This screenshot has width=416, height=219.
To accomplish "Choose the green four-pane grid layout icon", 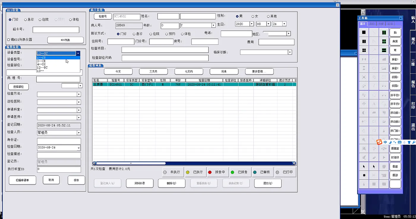I will click(x=384, y=41).
